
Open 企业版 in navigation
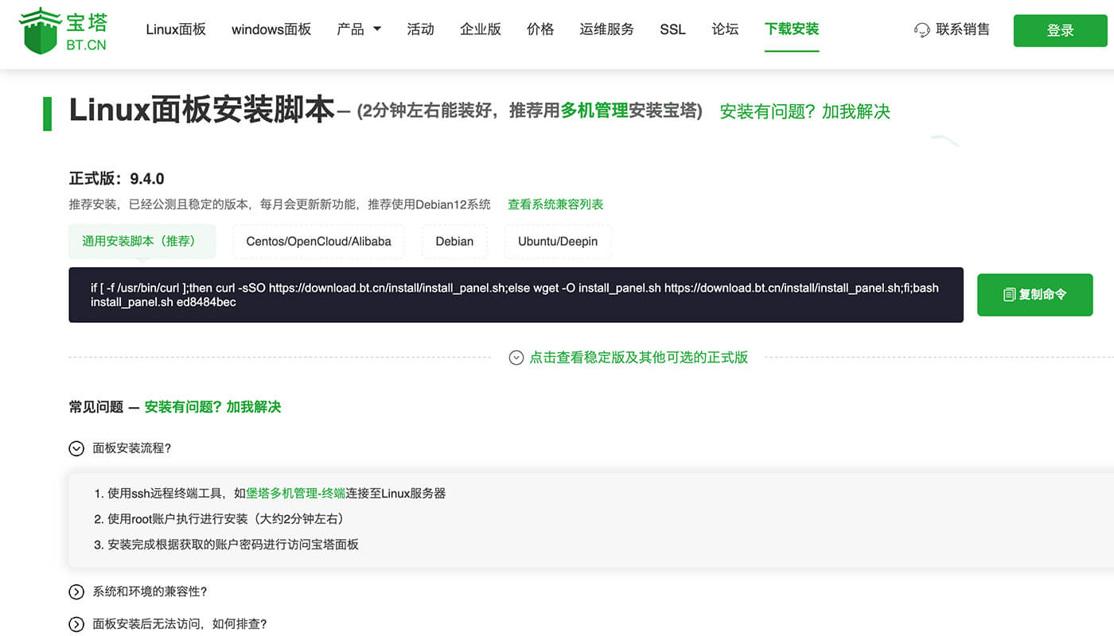pyautogui.click(x=481, y=29)
